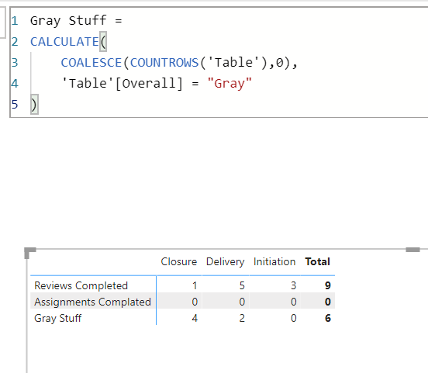Click Reviews Completed Closure value 1
This screenshot has width=428, height=373.
click(195, 285)
